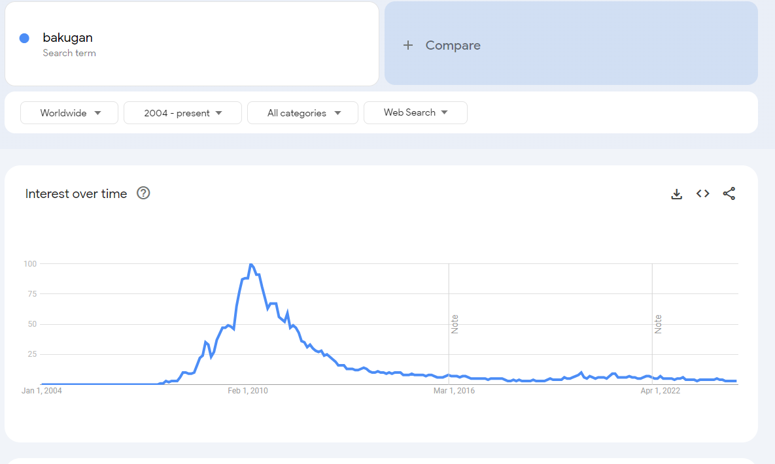This screenshot has height=464, width=775.
Task: Click the Note marker near Apr 1, 2022
Action: tap(658, 324)
